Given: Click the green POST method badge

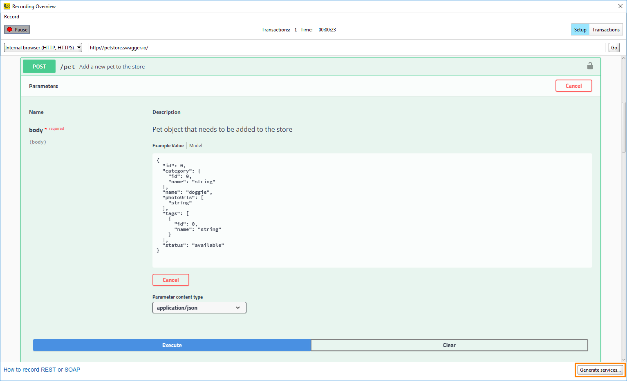Looking at the screenshot, I should 39,66.
